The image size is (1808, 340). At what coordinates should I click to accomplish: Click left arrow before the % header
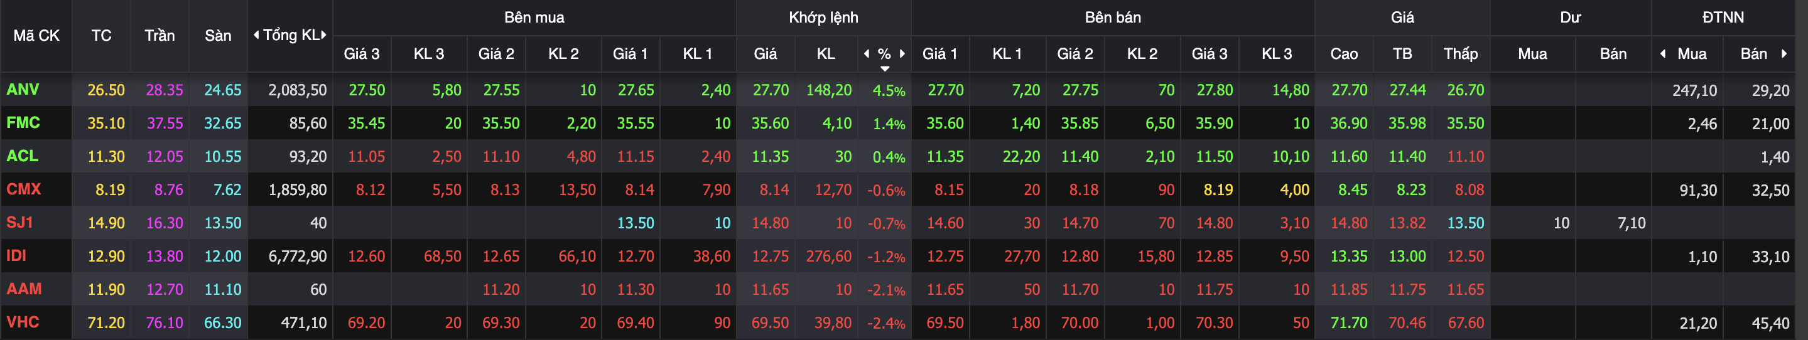(x=867, y=53)
